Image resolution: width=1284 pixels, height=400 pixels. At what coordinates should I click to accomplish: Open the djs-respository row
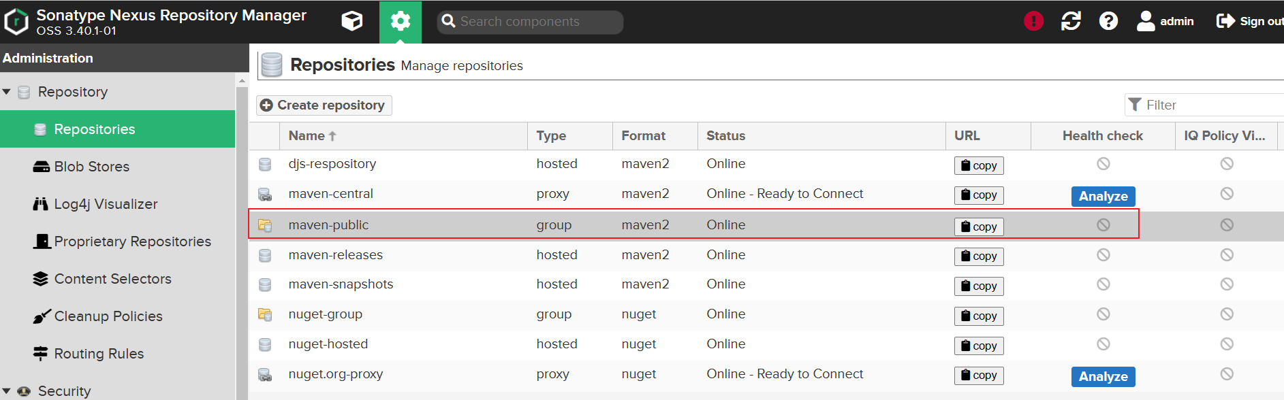[x=766, y=164]
